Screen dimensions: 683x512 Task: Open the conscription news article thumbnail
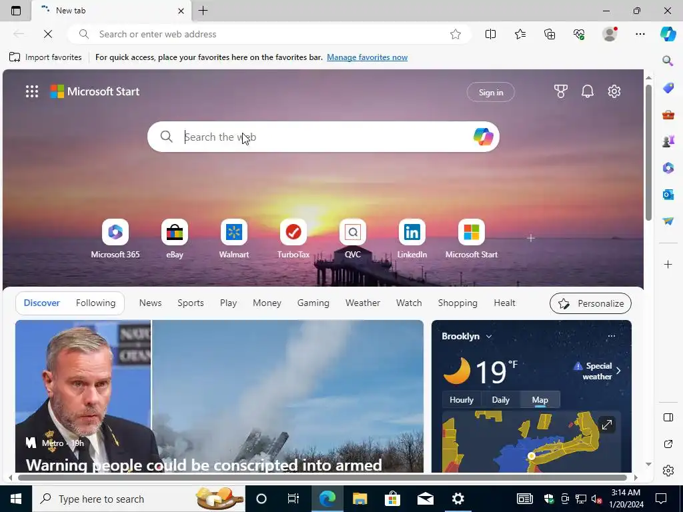point(219,396)
